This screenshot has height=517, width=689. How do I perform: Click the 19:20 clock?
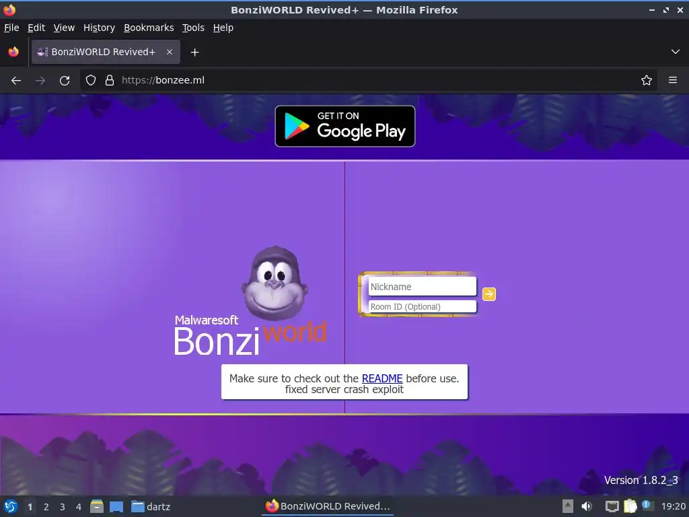click(x=673, y=507)
